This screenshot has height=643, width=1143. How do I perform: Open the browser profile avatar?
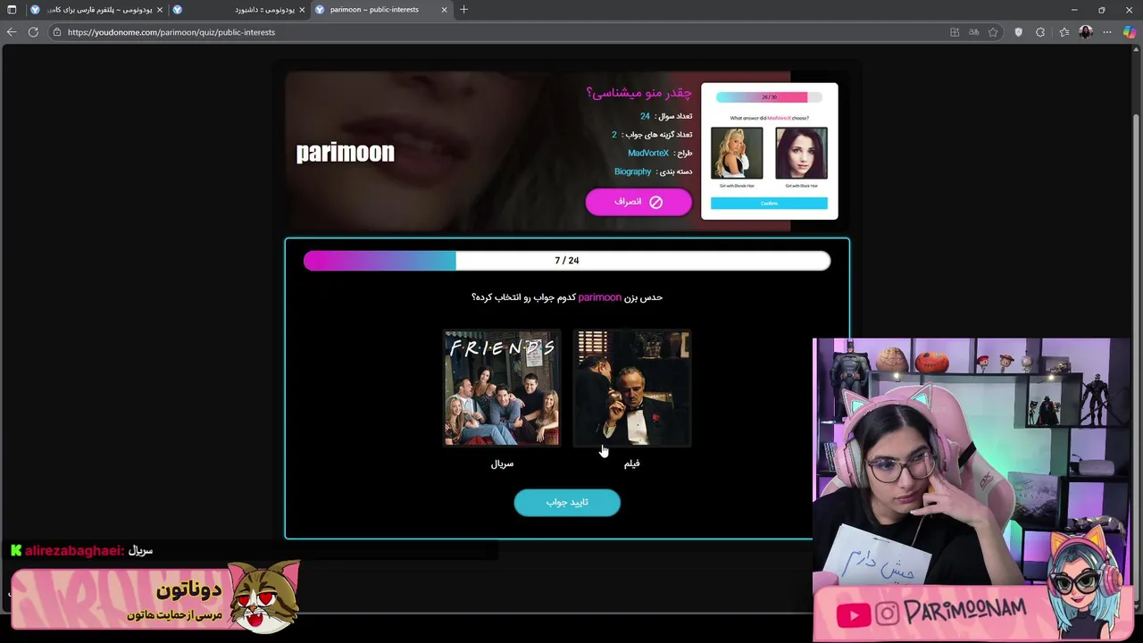(x=1086, y=32)
